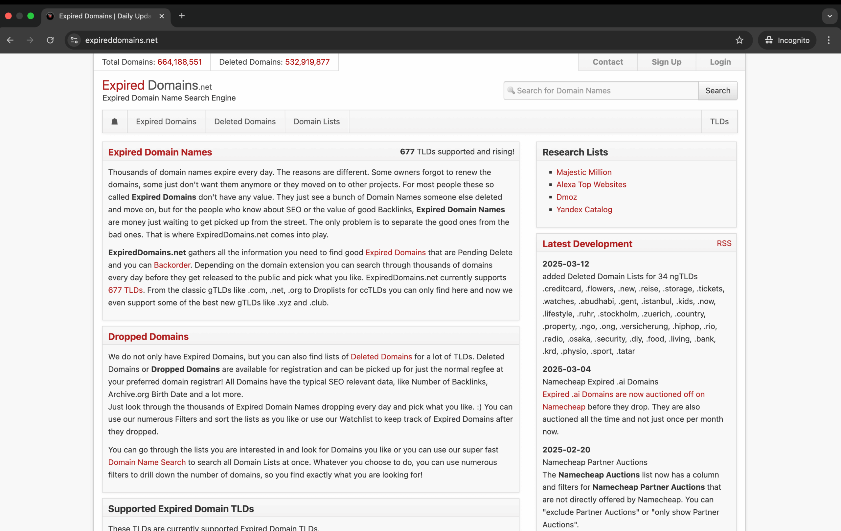Screen dimensions: 841x531
Task: Click the green macOS fullscreen button
Action: coord(31,16)
